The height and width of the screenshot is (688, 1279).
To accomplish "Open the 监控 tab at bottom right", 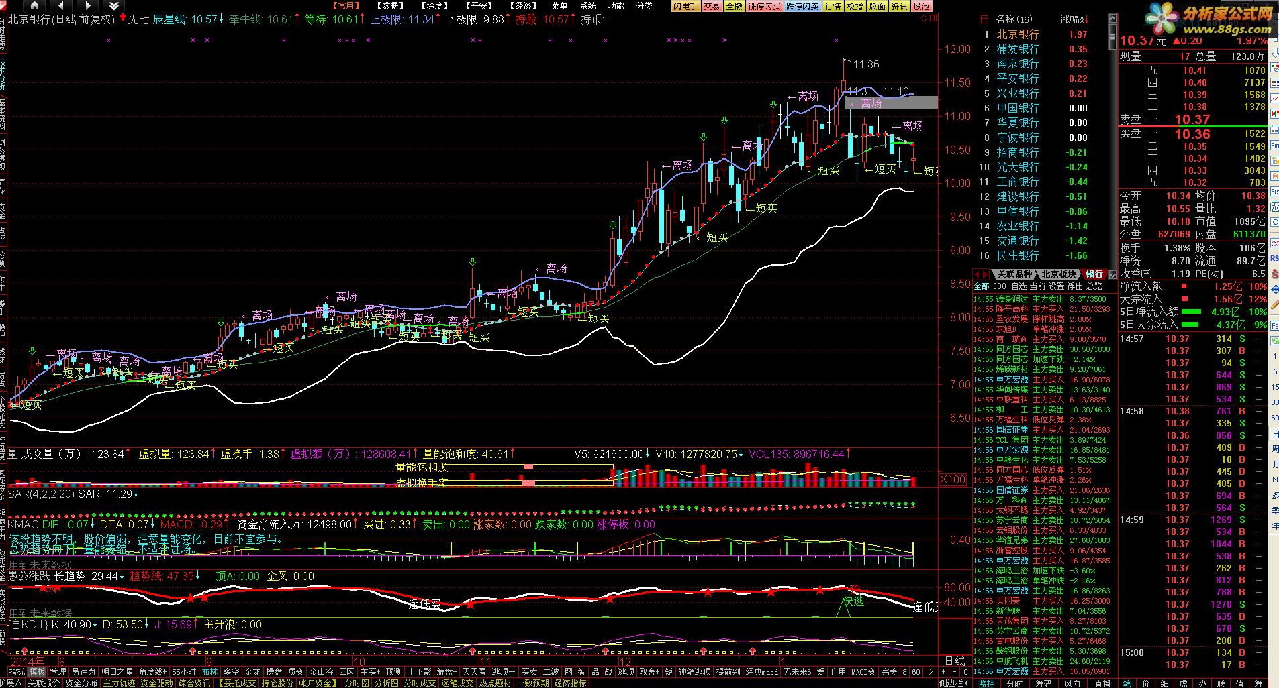I will [986, 683].
